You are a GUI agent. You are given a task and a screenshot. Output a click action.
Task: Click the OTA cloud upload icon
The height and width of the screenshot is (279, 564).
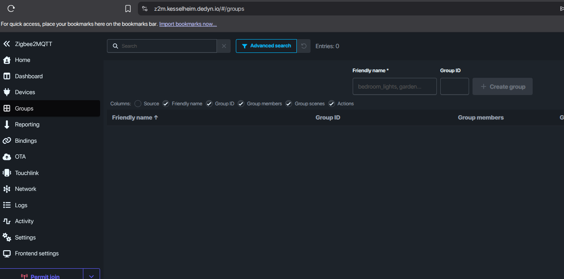(6, 157)
